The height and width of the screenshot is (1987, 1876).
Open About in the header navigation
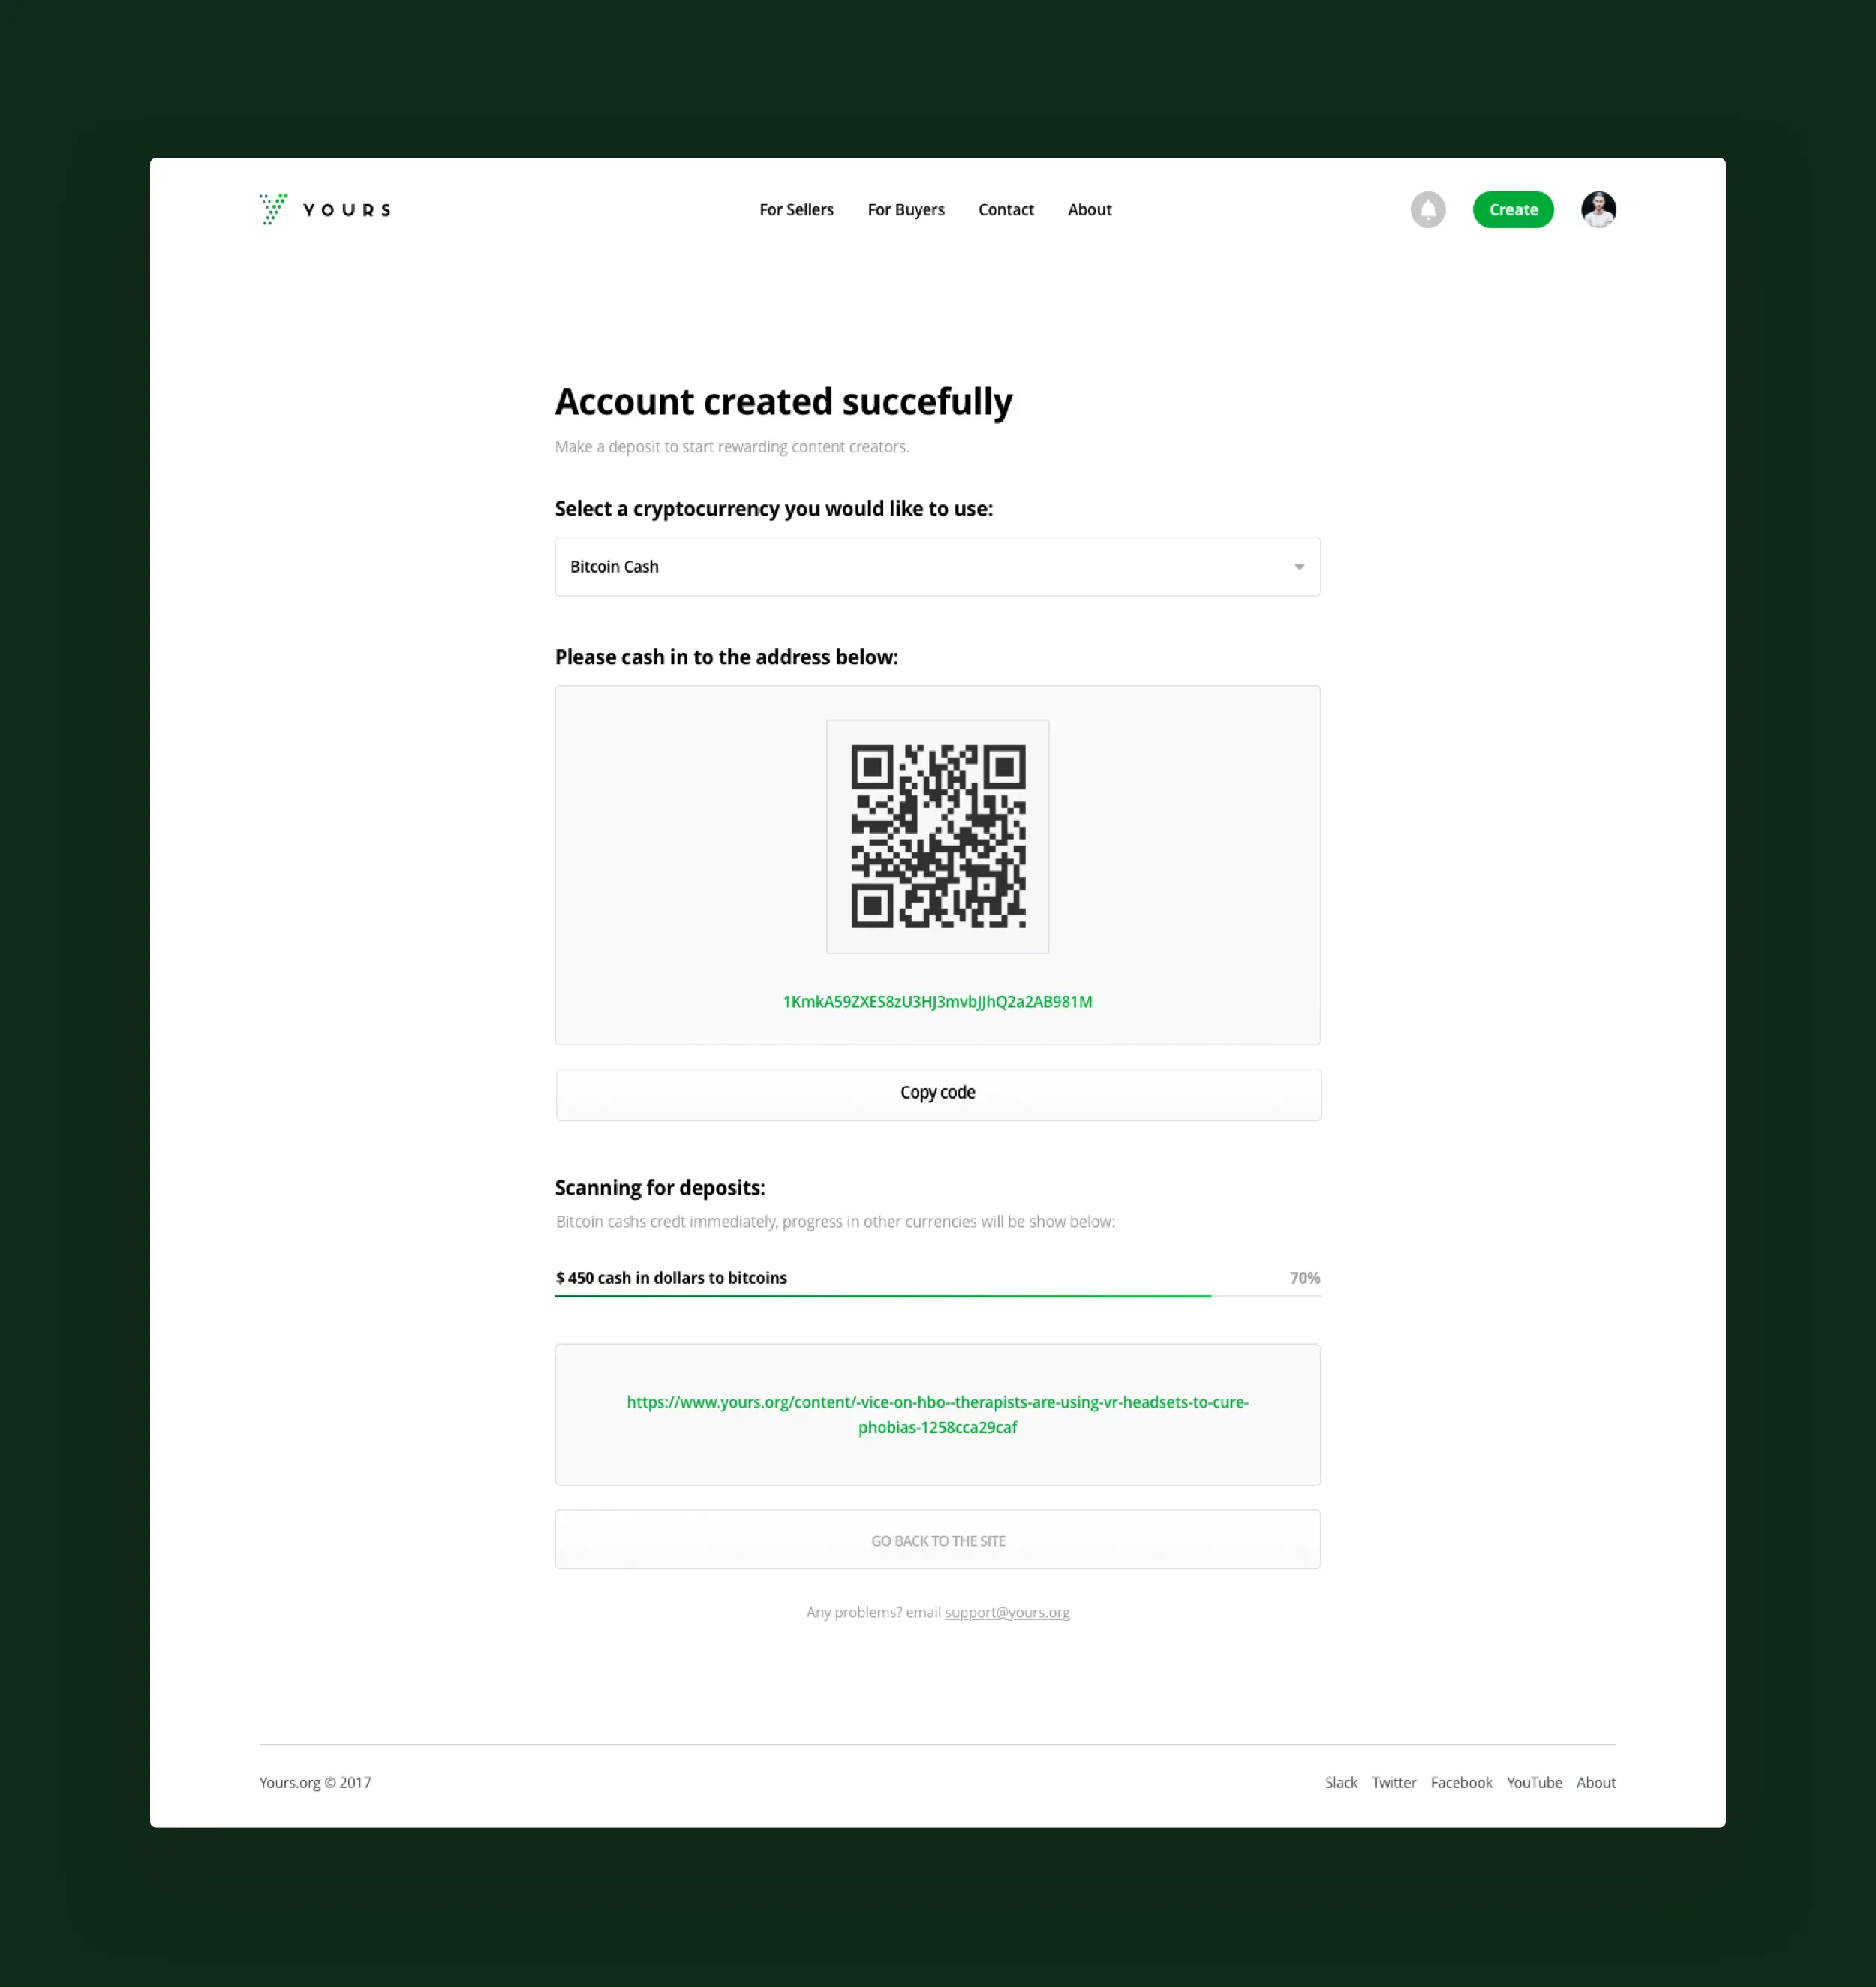(x=1089, y=210)
